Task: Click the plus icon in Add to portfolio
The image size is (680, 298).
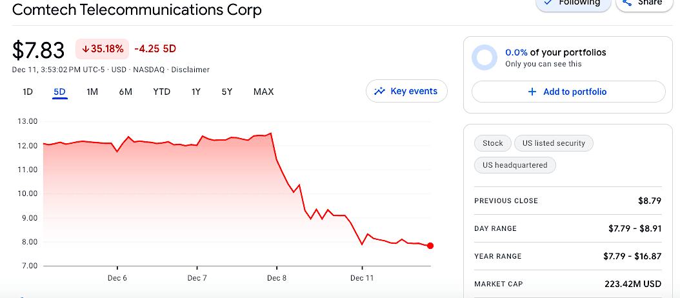Action: [532, 92]
